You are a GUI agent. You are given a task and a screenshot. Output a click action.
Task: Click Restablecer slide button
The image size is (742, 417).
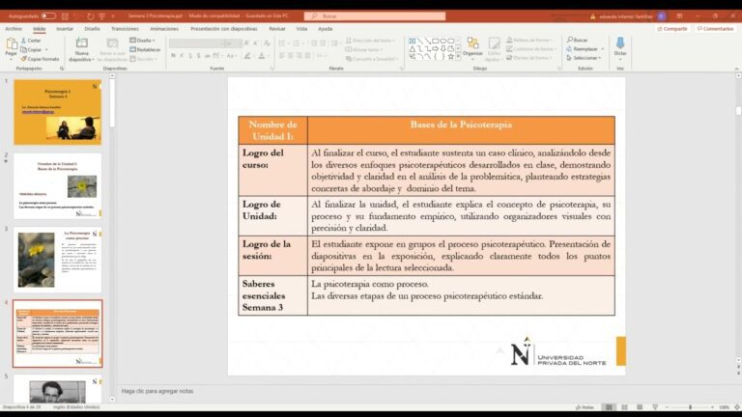pyautogui.click(x=145, y=49)
